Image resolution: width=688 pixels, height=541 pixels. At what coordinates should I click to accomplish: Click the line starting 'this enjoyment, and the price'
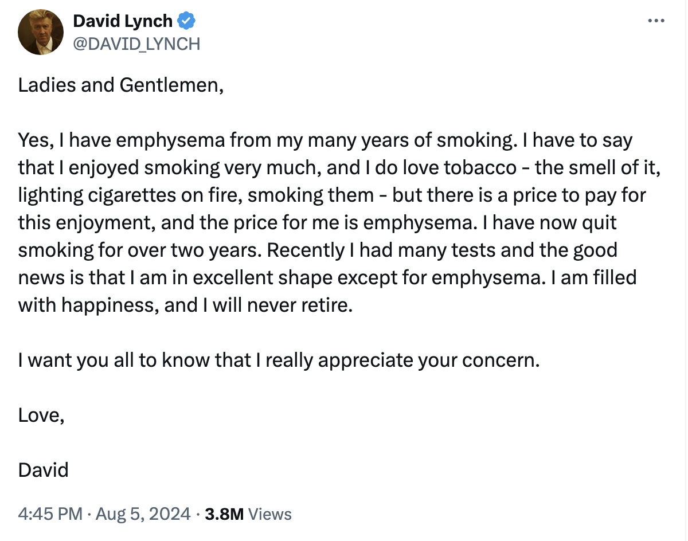(318, 222)
